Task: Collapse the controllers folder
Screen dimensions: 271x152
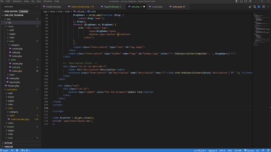Action: (x=12, y=90)
